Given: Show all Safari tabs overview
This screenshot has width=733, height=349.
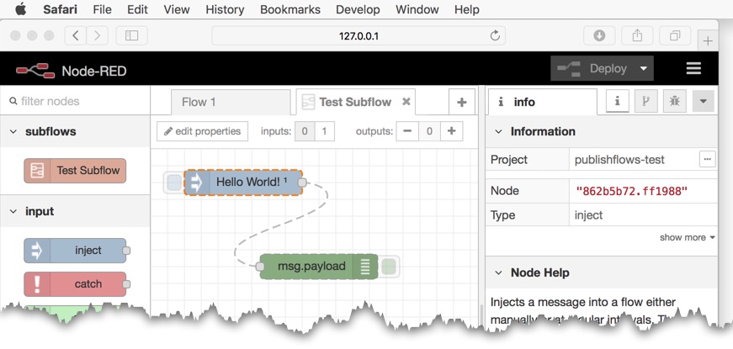Looking at the screenshot, I should pos(675,35).
